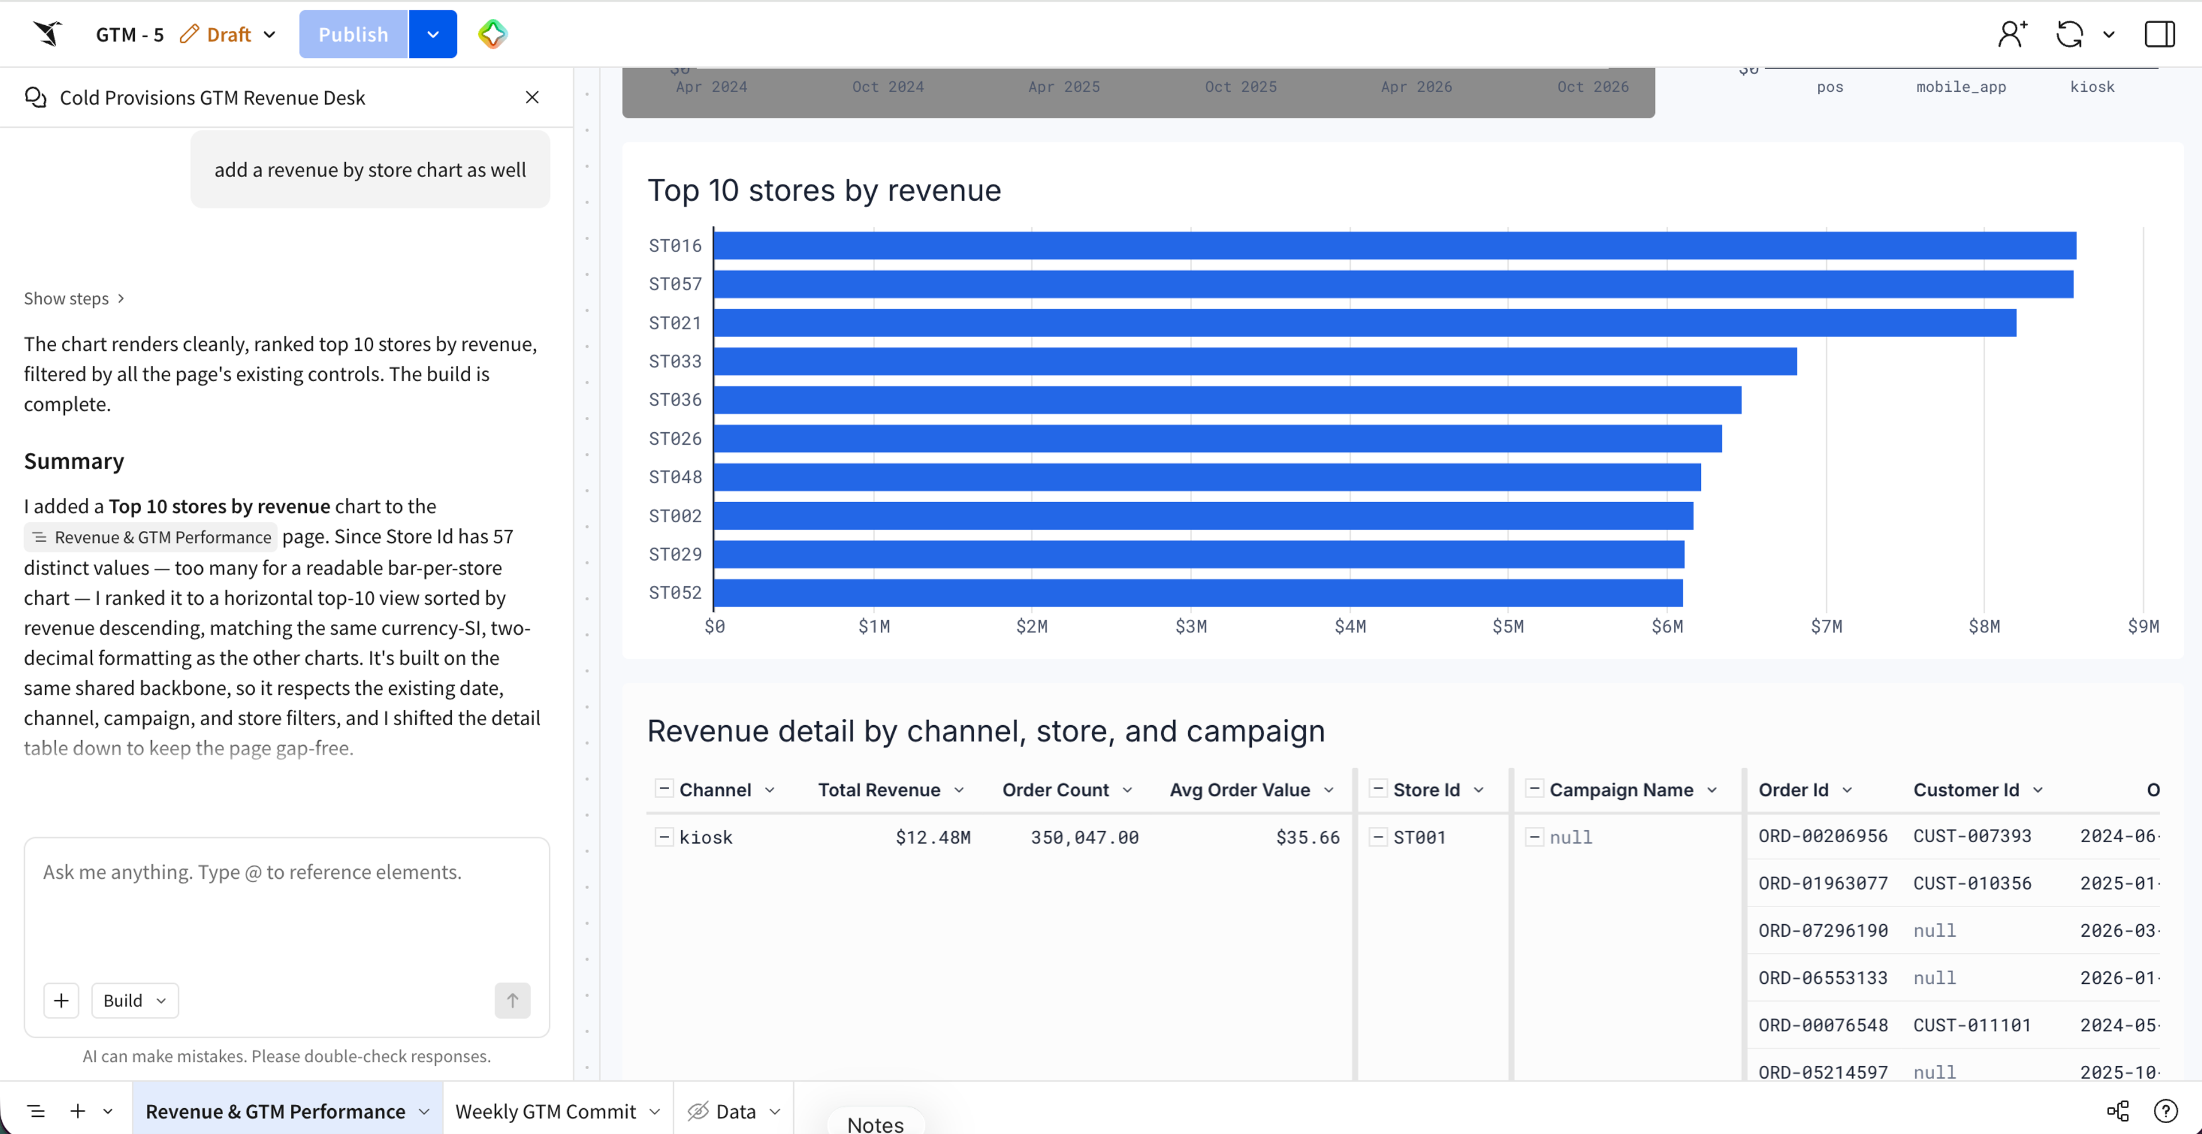Open the Total Revenue column menu
The width and height of the screenshot is (2202, 1134).
pyautogui.click(x=959, y=789)
